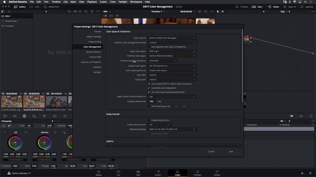The image size is (316, 177).
Task: Open the Playback menu
Action: point(92,2)
